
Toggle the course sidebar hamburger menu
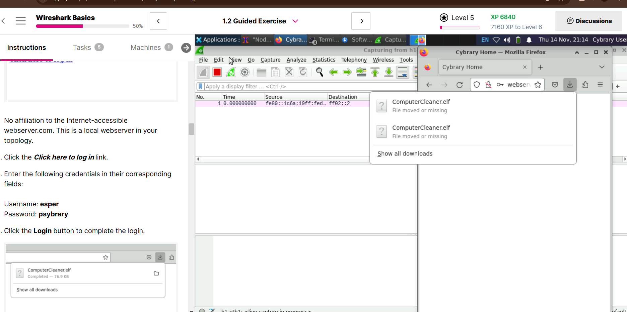[21, 21]
